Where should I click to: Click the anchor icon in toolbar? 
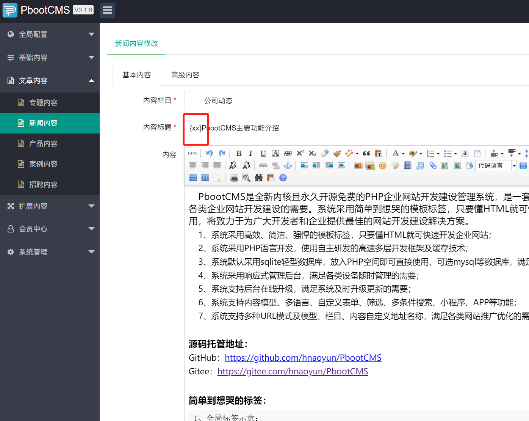pyautogui.click(x=288, y=166)
